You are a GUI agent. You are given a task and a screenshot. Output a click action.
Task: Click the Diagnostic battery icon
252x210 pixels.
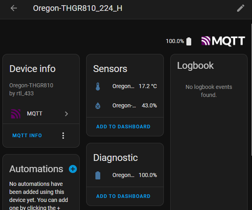pos(98,175)
